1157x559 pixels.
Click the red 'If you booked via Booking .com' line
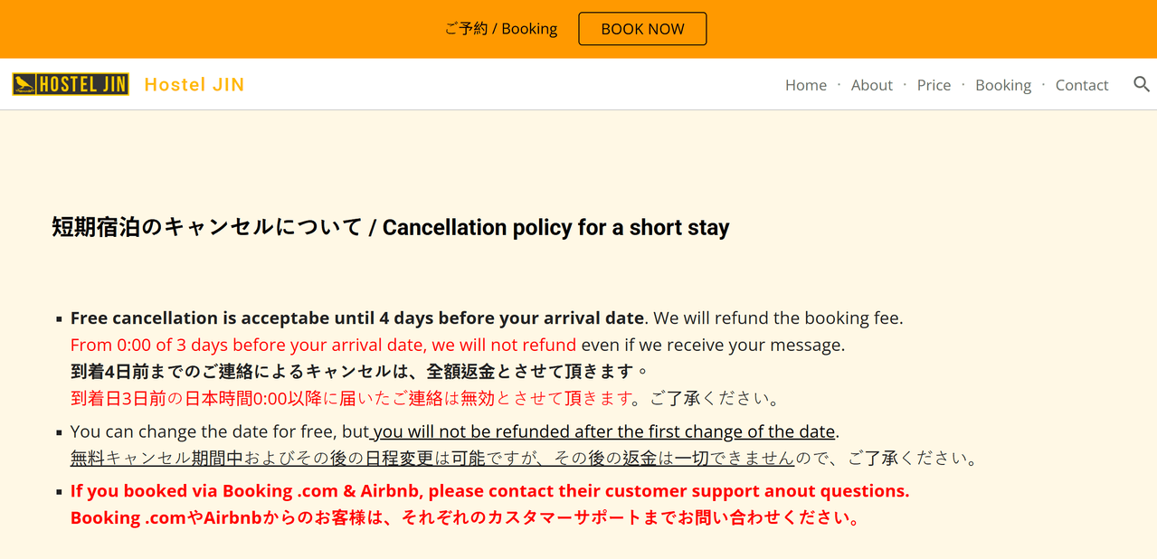point(490,491)
